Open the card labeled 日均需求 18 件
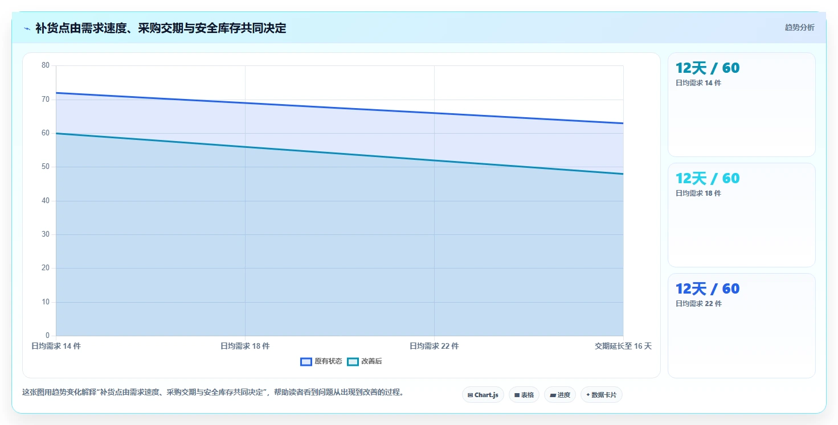The height and width of the screenshot is (425, 838). [742, 215]
